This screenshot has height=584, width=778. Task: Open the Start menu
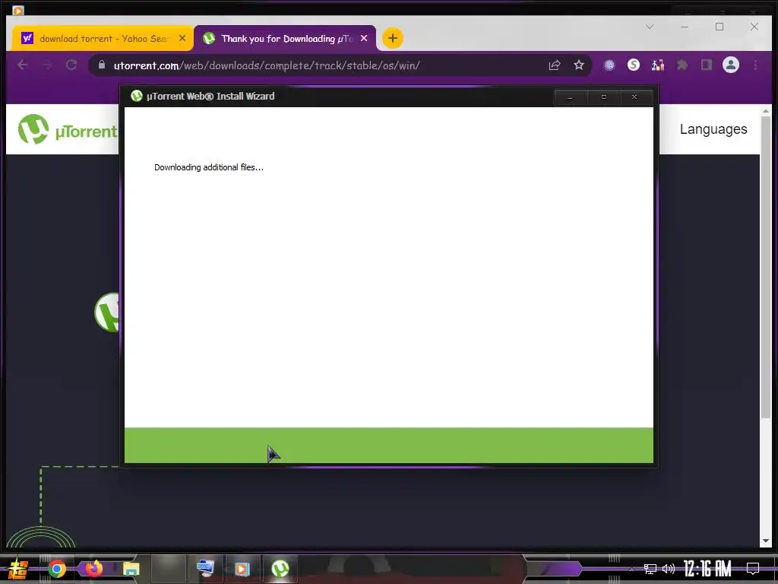[x=18, y=569]
